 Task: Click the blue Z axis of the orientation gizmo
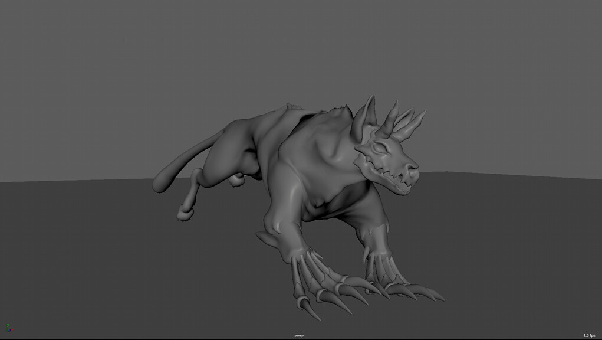pos(9,330)
